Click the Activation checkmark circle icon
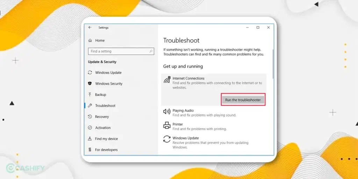 pos(90,128)
